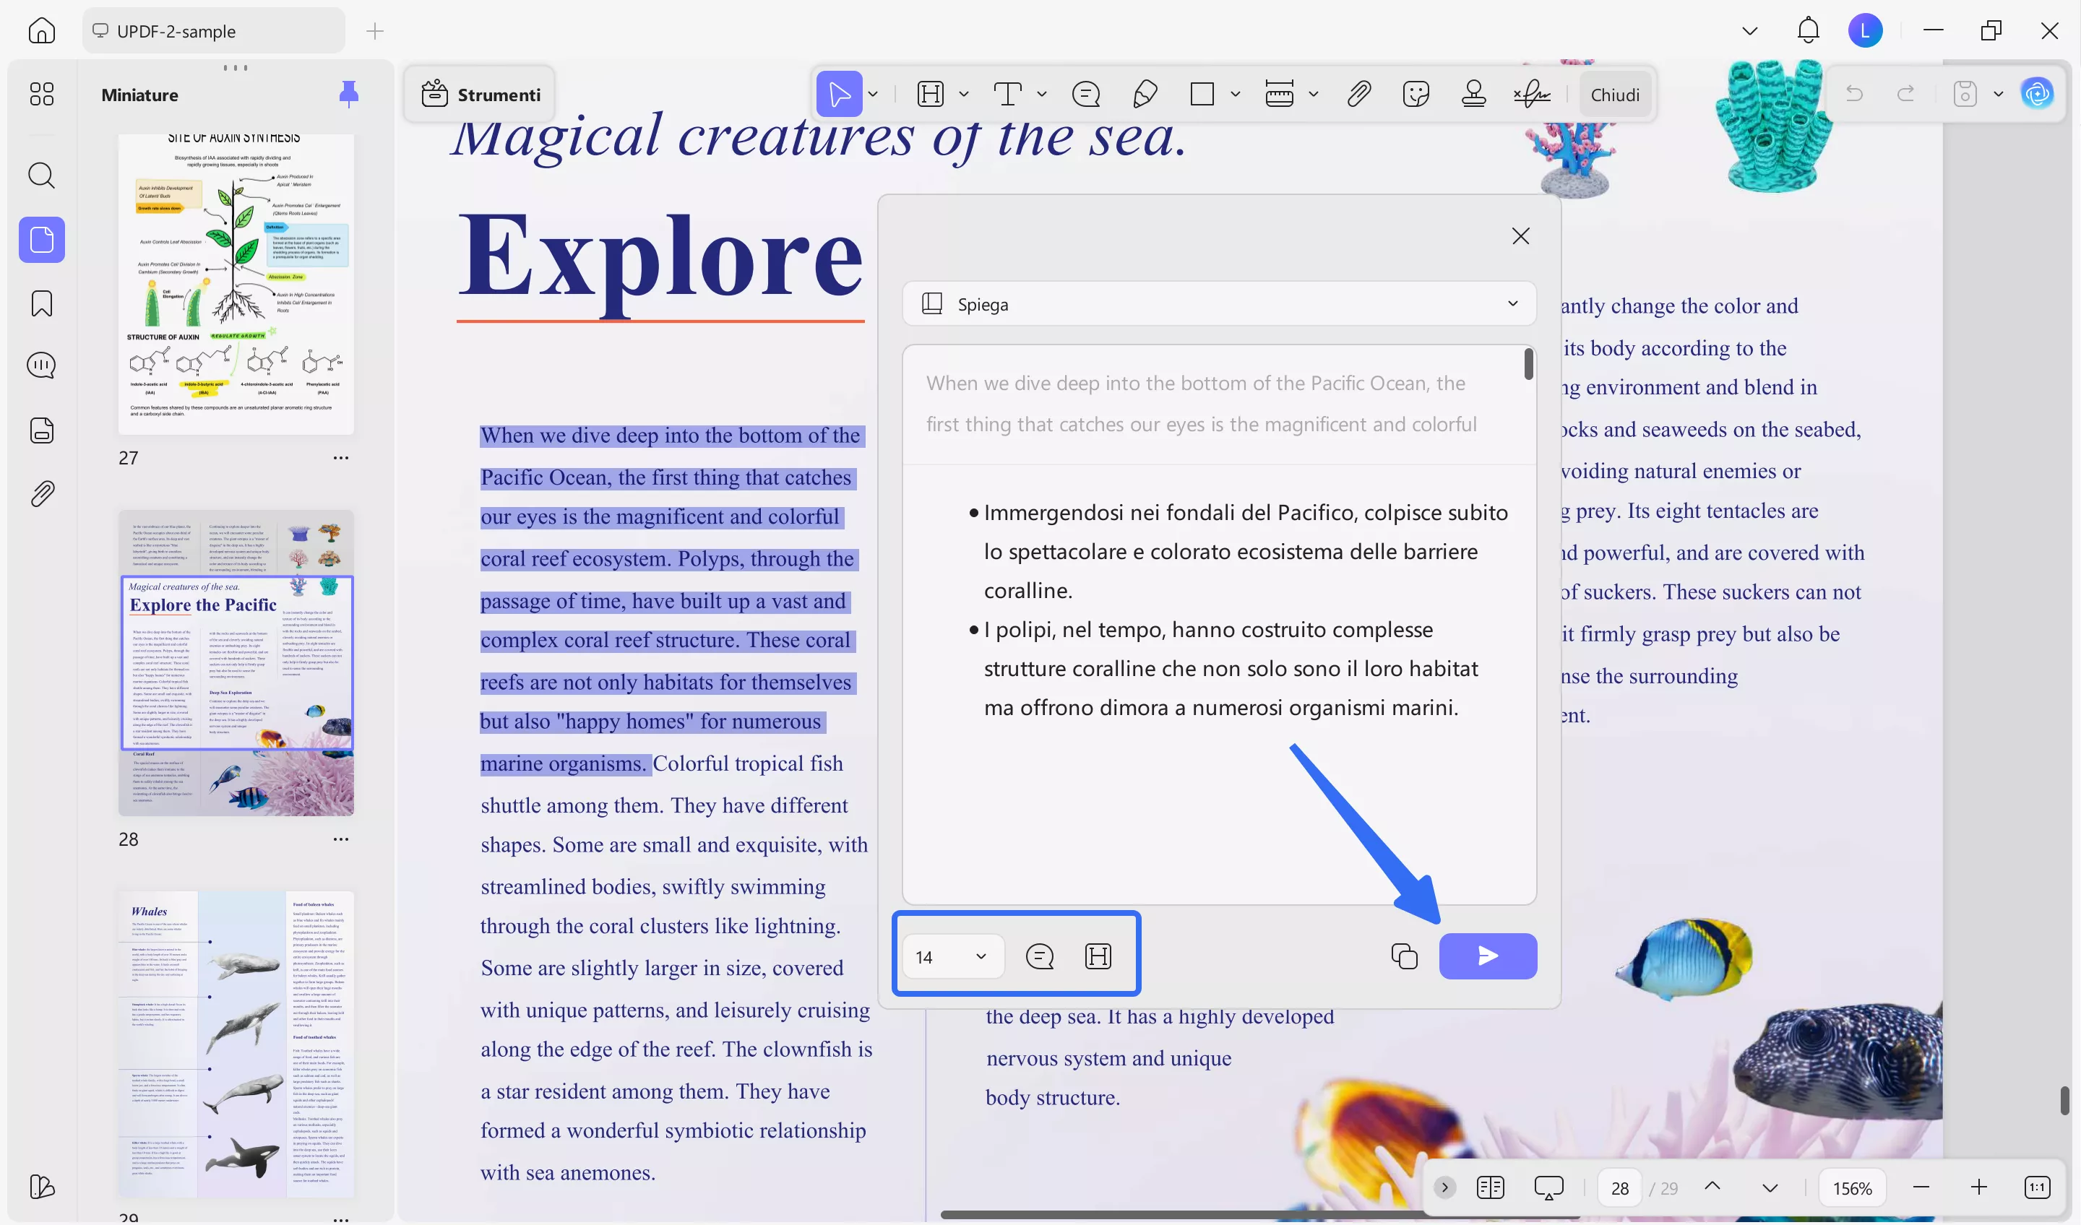Attach a file with the paperclip tool
Image resolution: width=2081 pixels, height=1225 pixels.
[1358, 93]
